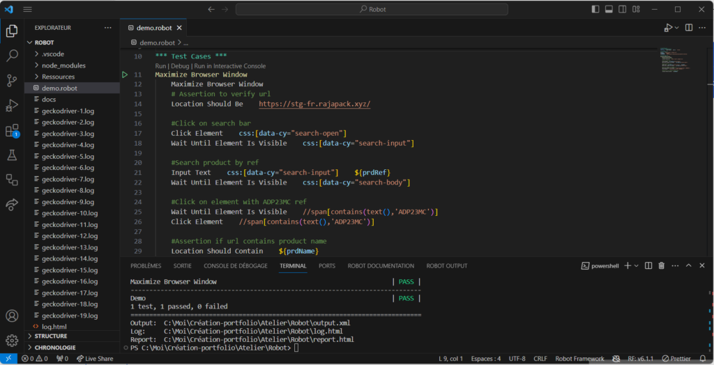This screenshot has height=365, width=714.
Task: Open terminal panel more actions ellipsis
Action: [x=675, y=266]
